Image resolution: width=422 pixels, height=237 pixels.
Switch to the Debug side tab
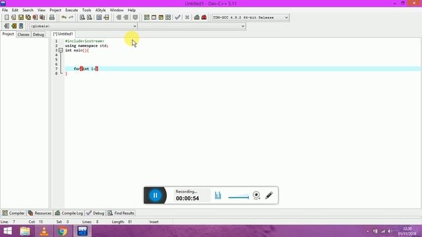38,34
